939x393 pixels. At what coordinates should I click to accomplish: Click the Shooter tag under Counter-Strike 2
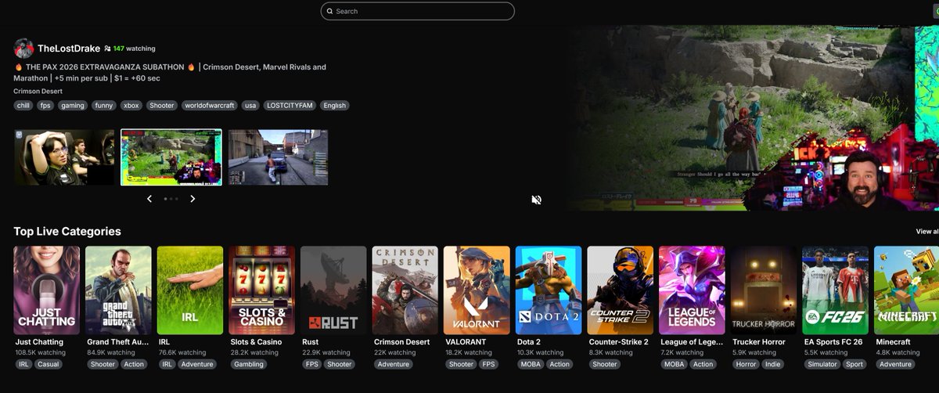point(605,364)
